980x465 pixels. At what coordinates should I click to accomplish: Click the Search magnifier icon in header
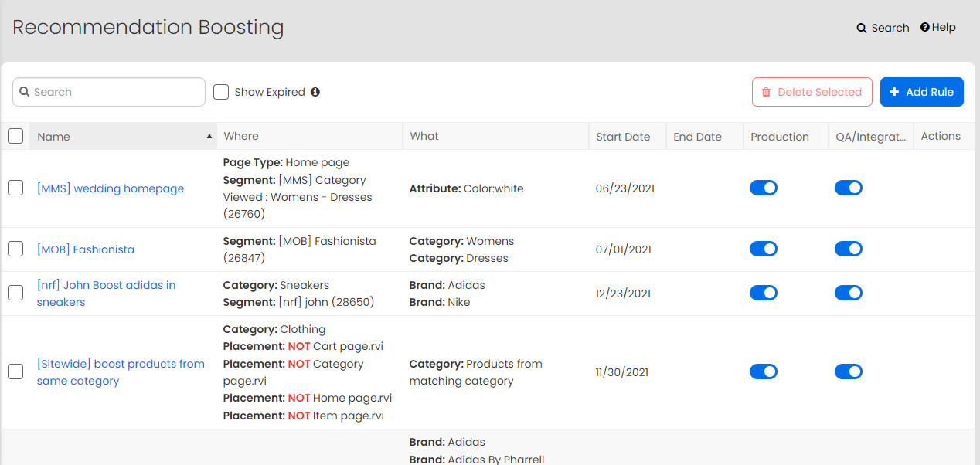coord(862,28)
